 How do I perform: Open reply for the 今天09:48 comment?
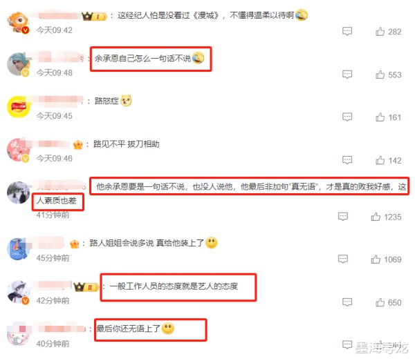347,75
